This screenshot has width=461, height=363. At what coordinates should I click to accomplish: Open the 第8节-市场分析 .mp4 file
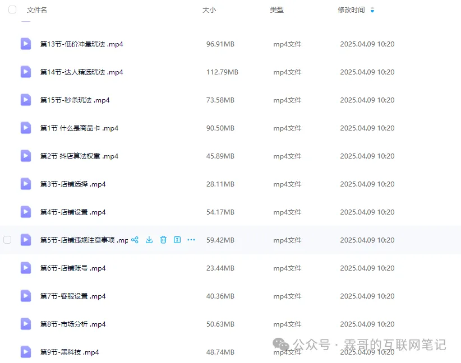[x=73, y=324]
